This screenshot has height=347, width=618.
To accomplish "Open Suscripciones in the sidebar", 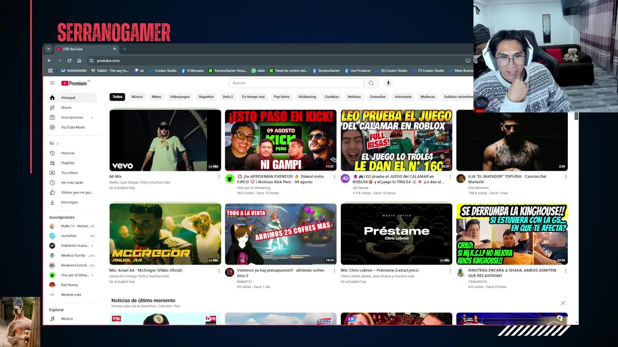I will 71,118.
